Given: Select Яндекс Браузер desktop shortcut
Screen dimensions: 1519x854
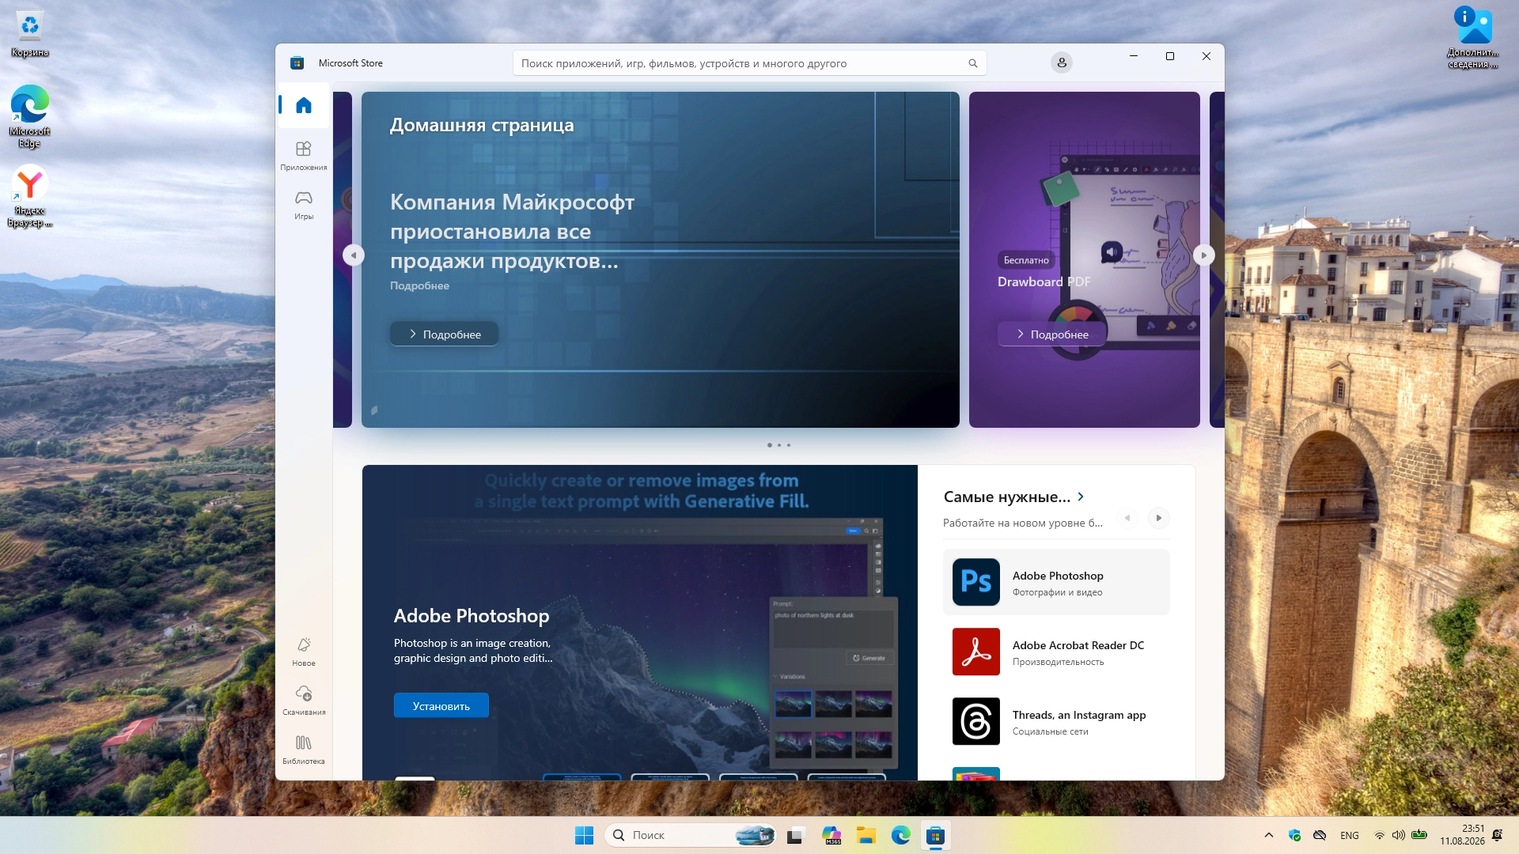Looking at the screenshot, I should click(x=30, y=195).
